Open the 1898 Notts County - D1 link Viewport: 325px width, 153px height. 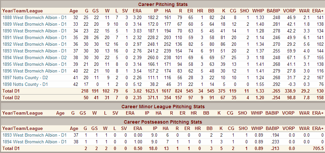[x=25, y=84]
